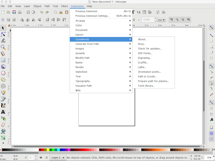
Task: Open the File menu
Action: click(x=2, y=6)
